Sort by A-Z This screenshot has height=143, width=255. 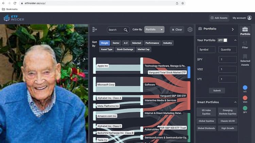pyautogui.click(x=126, y=43)
